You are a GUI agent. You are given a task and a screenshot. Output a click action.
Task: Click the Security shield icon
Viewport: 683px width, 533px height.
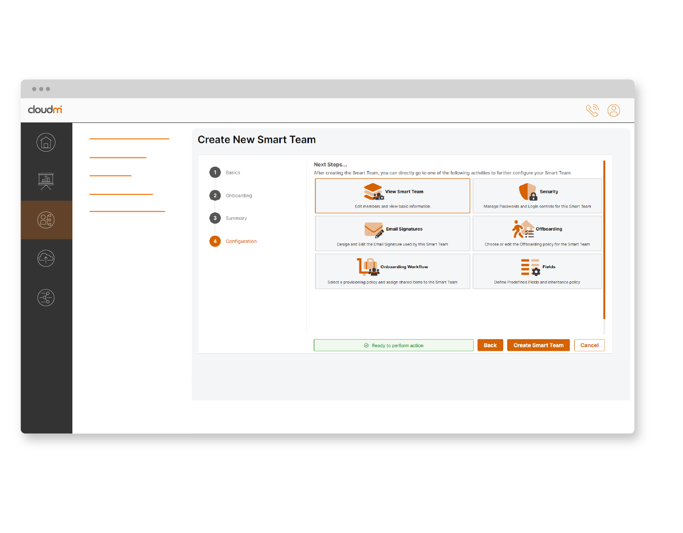[x=528, y=191]
